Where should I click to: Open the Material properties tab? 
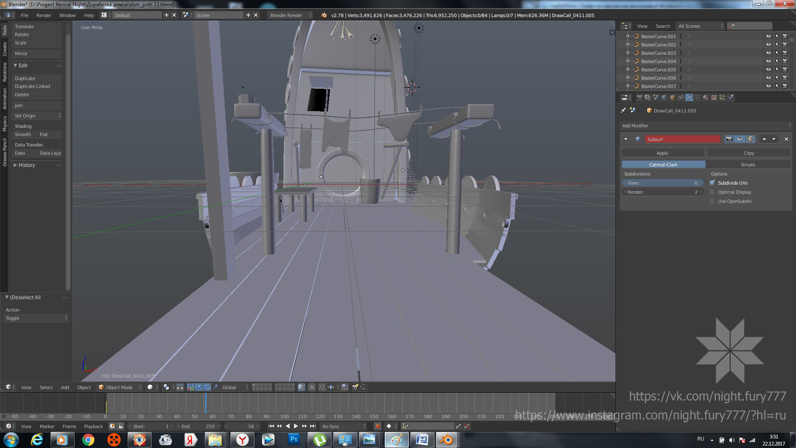point(706,97)
